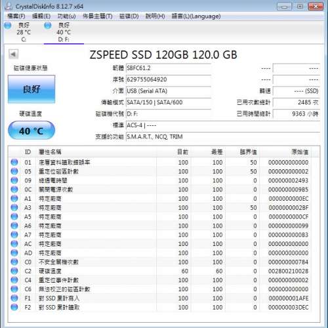328x328 pixels.
Task: Click status orb for attribute AC
Action: tap(14, 243)
